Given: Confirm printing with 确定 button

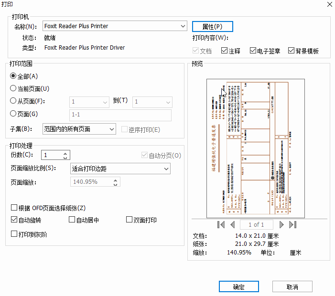Looking at the screenshot, I should [x=238, y=286].
